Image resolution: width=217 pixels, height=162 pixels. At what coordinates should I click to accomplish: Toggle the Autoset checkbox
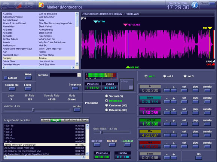point(6,78)
